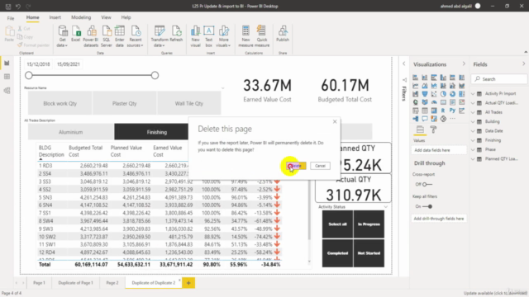This screenshot has width=529, height=297.
Task: Open Recent sources list
Action: coord(135,36)
